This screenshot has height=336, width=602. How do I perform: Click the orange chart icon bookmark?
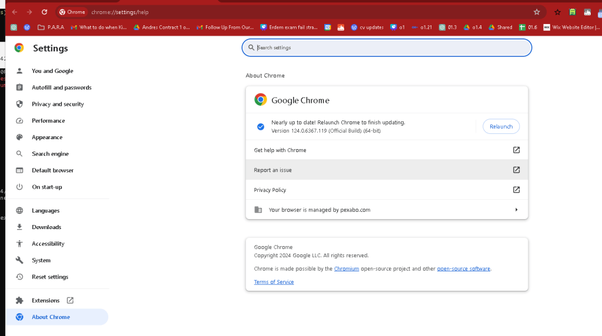(x=341, y=27)
